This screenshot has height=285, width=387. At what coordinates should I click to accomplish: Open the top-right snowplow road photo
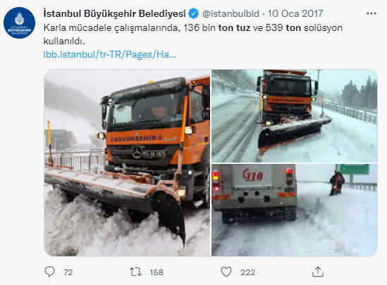[x=295, y=116]
